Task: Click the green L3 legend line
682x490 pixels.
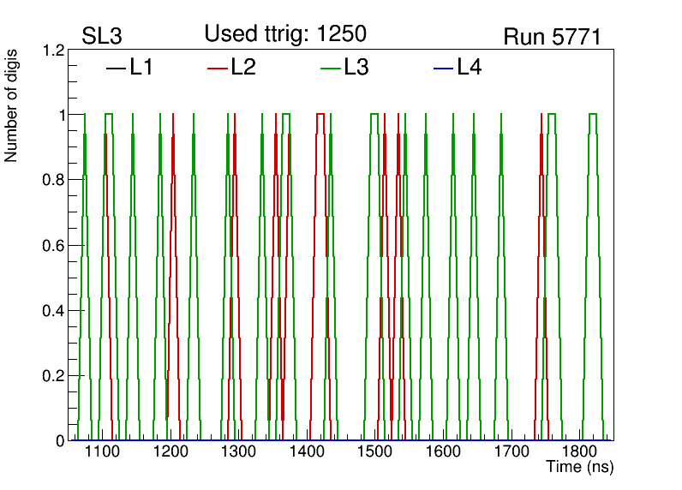Action: 330,68
